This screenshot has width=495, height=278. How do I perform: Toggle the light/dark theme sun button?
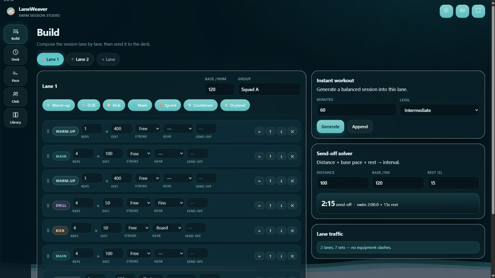[x=446, y=11]
